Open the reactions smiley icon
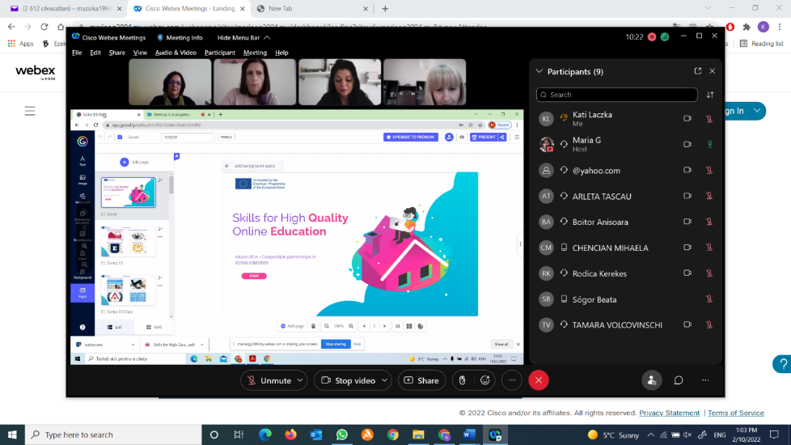791x445 pixels. click(x=485, y=380)
